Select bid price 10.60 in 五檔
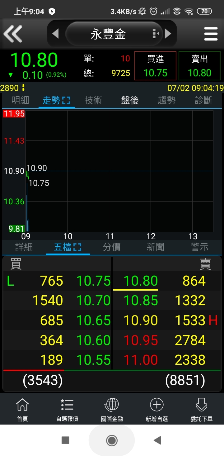The height and width of the screenshot is (456, 224). click(x=94, y=340)
